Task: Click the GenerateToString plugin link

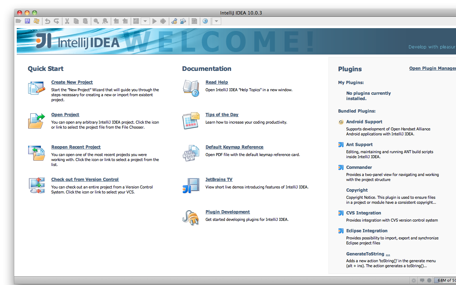Action: [x=368, y=254]
